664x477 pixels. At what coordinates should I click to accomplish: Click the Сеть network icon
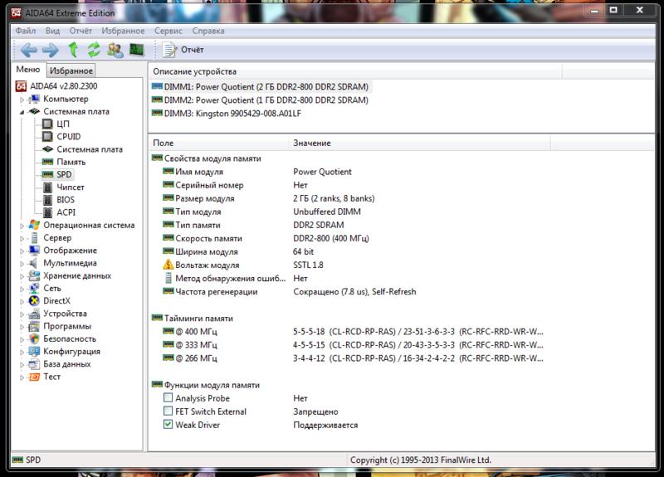pos(34,288)
